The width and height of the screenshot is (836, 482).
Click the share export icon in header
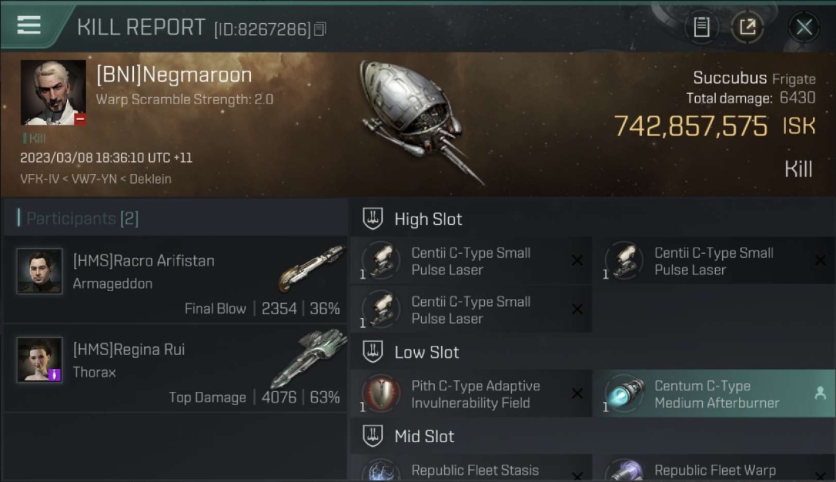[747, 27]
